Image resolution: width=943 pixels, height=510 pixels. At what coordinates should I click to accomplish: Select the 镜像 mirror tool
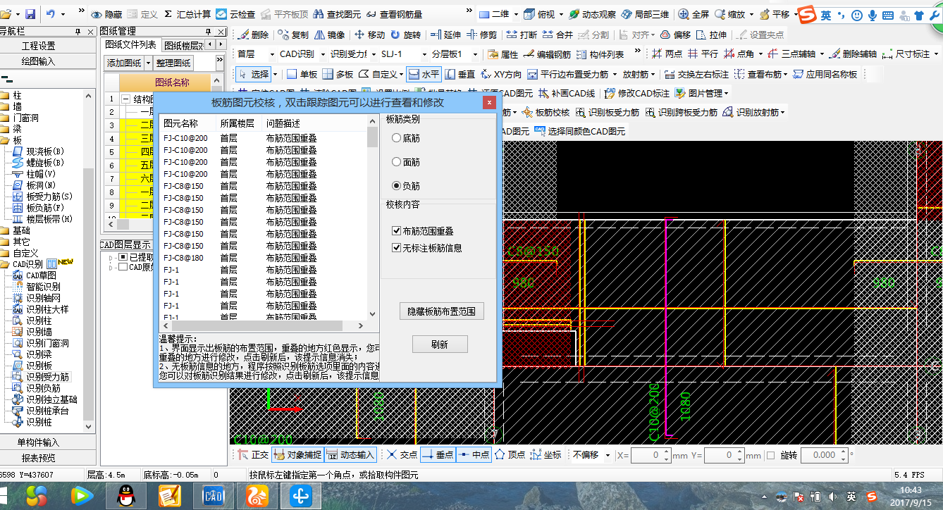pos(329,35)
